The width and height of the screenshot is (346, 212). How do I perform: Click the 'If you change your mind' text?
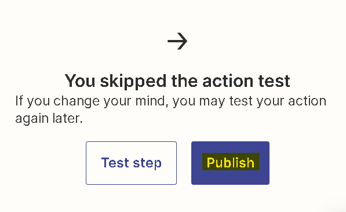[90, 101]
